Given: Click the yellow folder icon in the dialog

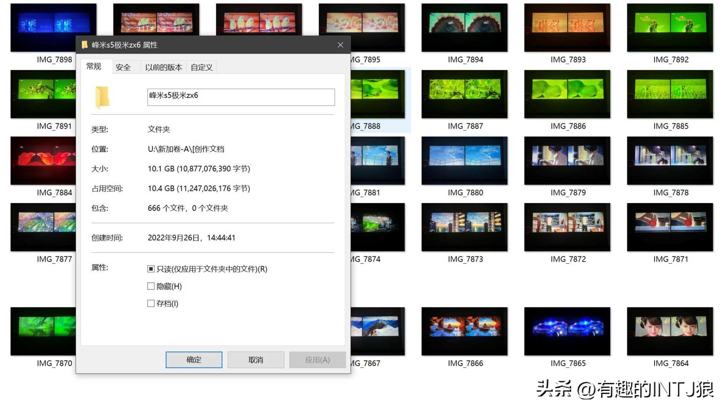Looking at the screenshot, I should tap(101, 97).
